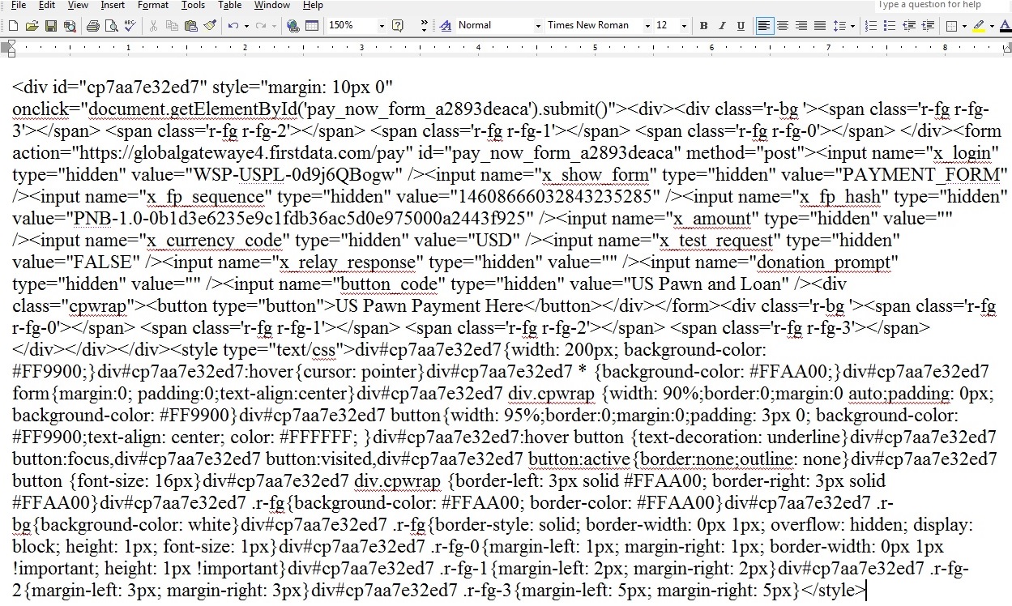The image size is (1012, 606).
Task: Print the document with the printer icon
Action: tap(92, 26)
